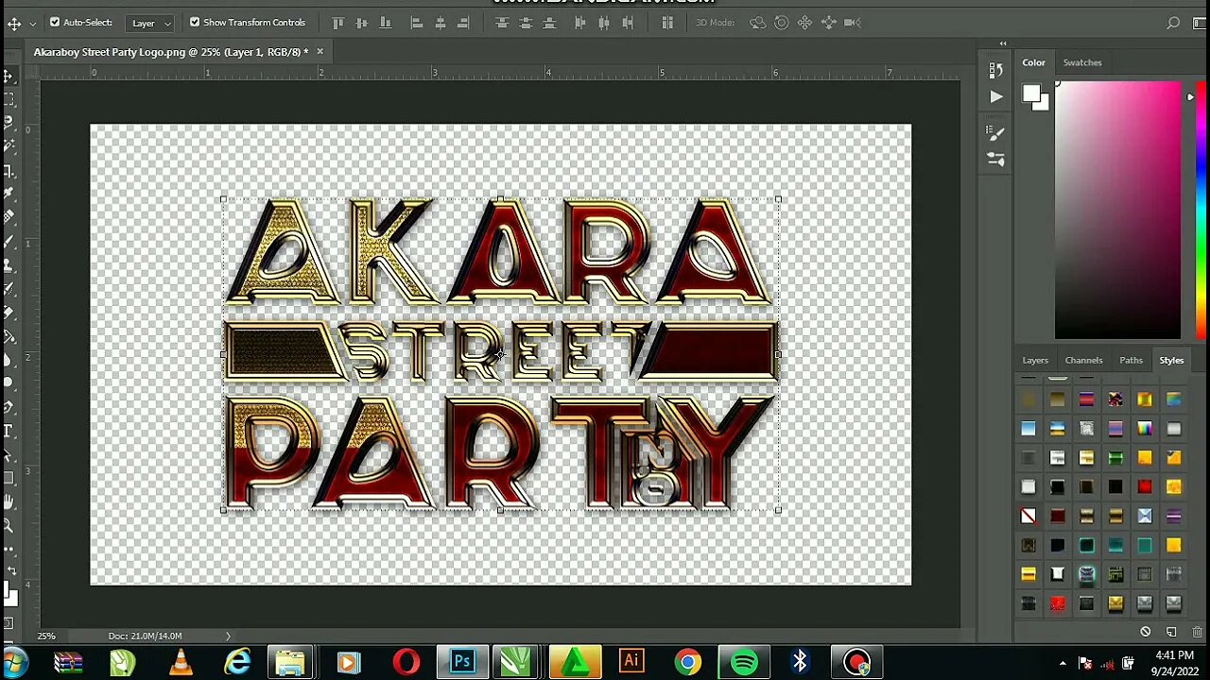Open the search icon in options bar
Viewport: 1210px width, 680px height.
pyautogui.click(x=1173, y=23)
